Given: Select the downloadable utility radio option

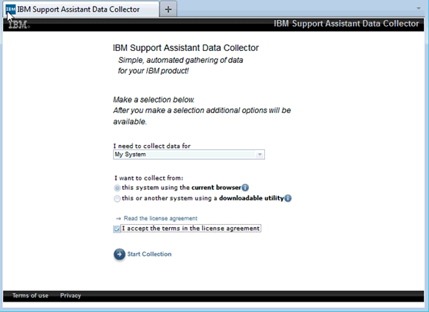Looking at the screenshot, I should click(x=117, y=199).
